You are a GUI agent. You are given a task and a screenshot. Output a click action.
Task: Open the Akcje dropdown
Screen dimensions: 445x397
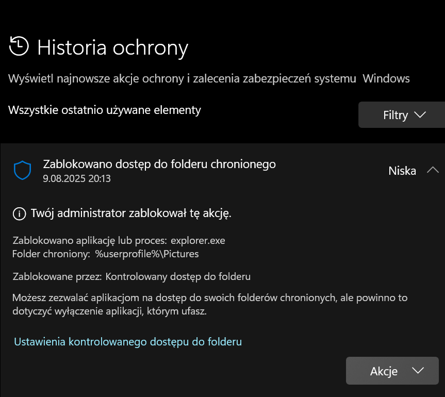[x=392, y=371]
